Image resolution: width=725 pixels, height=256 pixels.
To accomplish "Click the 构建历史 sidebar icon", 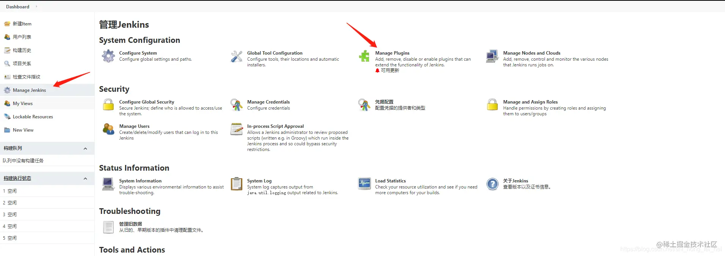I will click(x=7, y=50).
